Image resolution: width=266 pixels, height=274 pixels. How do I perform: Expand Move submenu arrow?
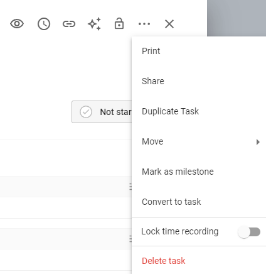click(x=258, y=142)
